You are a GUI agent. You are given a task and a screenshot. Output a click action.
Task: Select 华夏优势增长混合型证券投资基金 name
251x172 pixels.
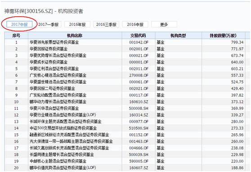pyautogui.click(x=58, y=55)
